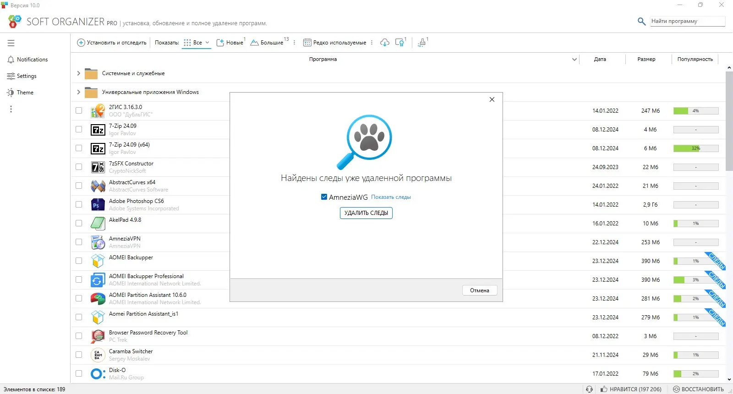Filter large programs with the Большие icon
The image size is (733, 394).
(x=255, y=43)
